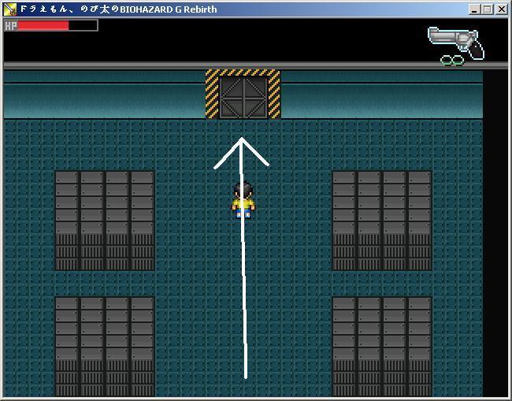Maximize the BIOHAZARD G Rebirth window
This screenshot has height=401, width=512.
[487, 9]
